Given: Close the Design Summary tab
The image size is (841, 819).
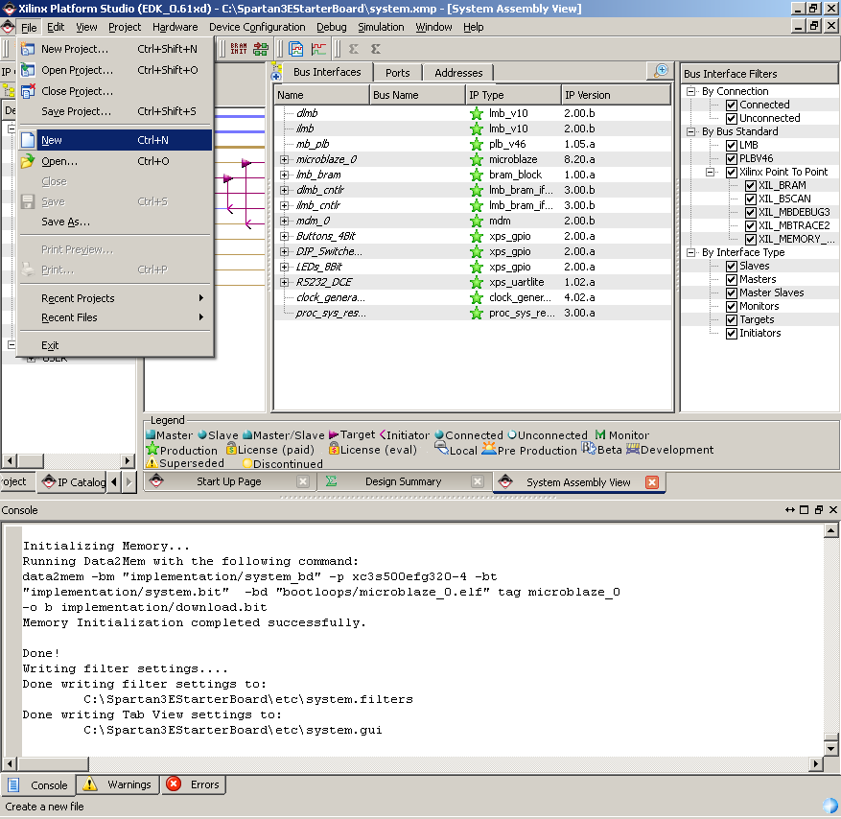Looking at the screenshot, I should 478,481.
